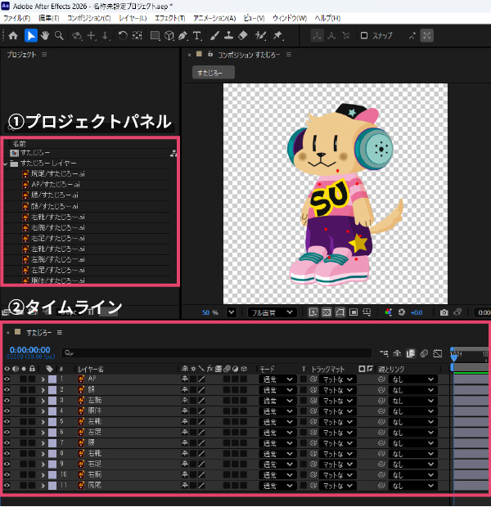Click the すたじろー breadcrumb button in viewer
The image size is (491, 507).
214,73
